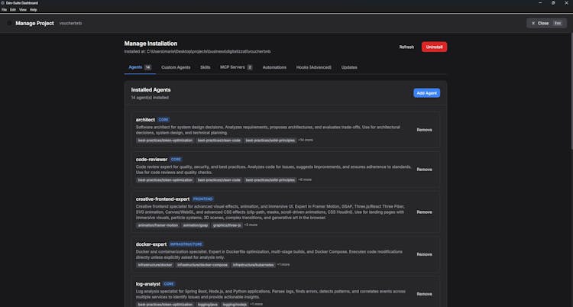Open the View menu

(23, 9)
